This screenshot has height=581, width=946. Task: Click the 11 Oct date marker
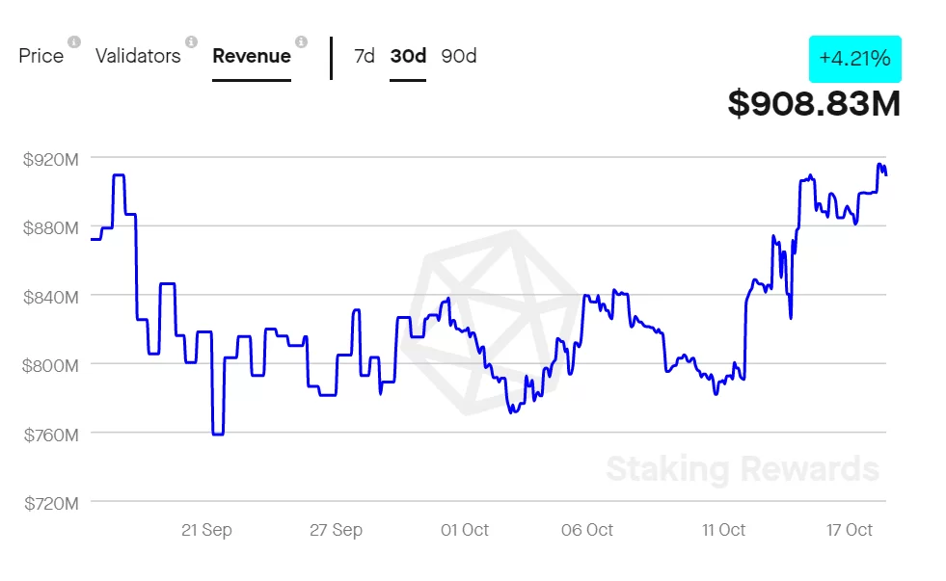pyautogui.click(x=723, y=530)
